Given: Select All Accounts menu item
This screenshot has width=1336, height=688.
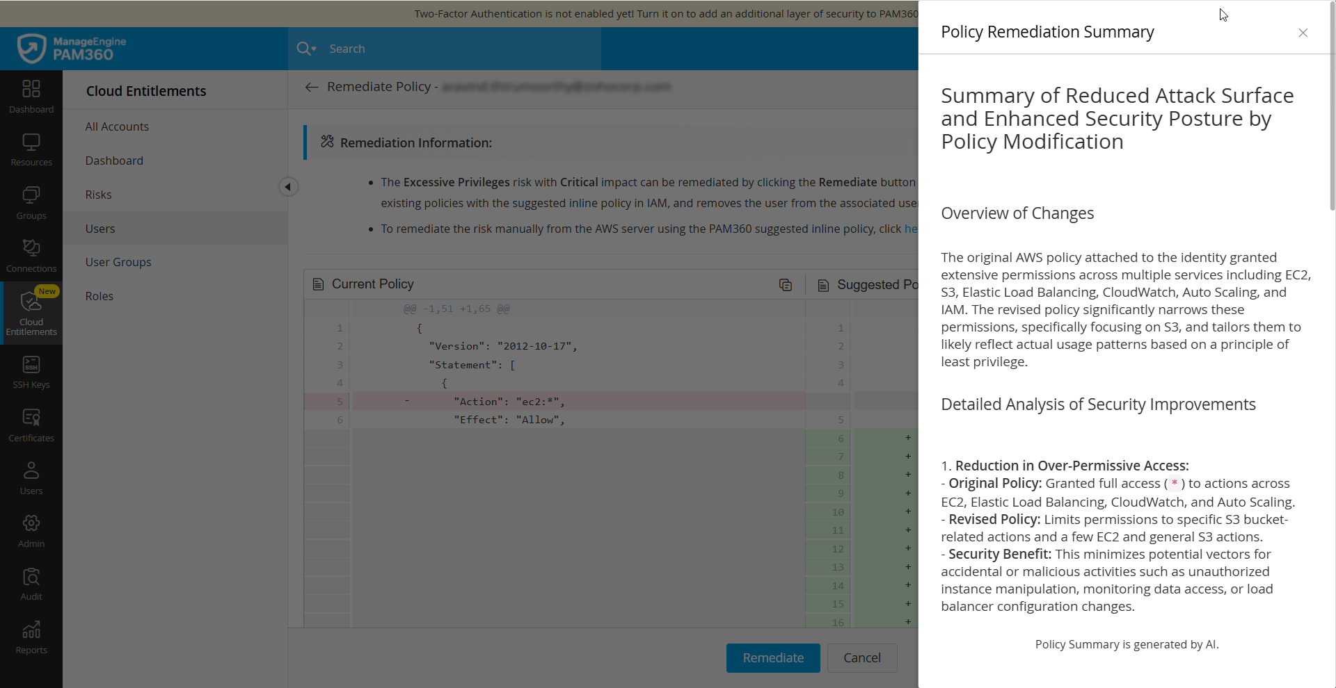Looking at the screenshot, I should (x=117, y=126).
